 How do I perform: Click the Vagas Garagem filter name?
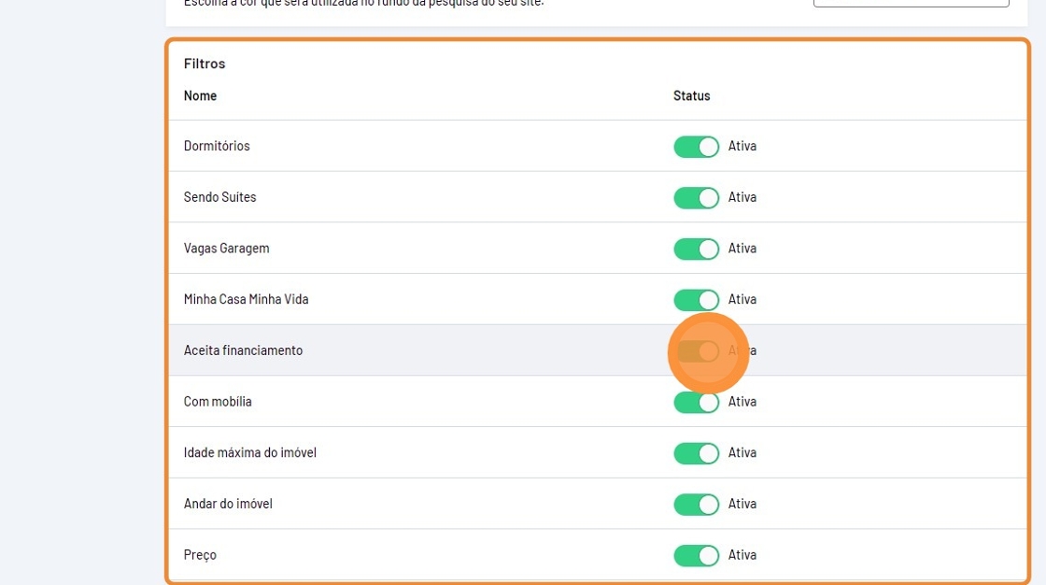click(226, 249)
